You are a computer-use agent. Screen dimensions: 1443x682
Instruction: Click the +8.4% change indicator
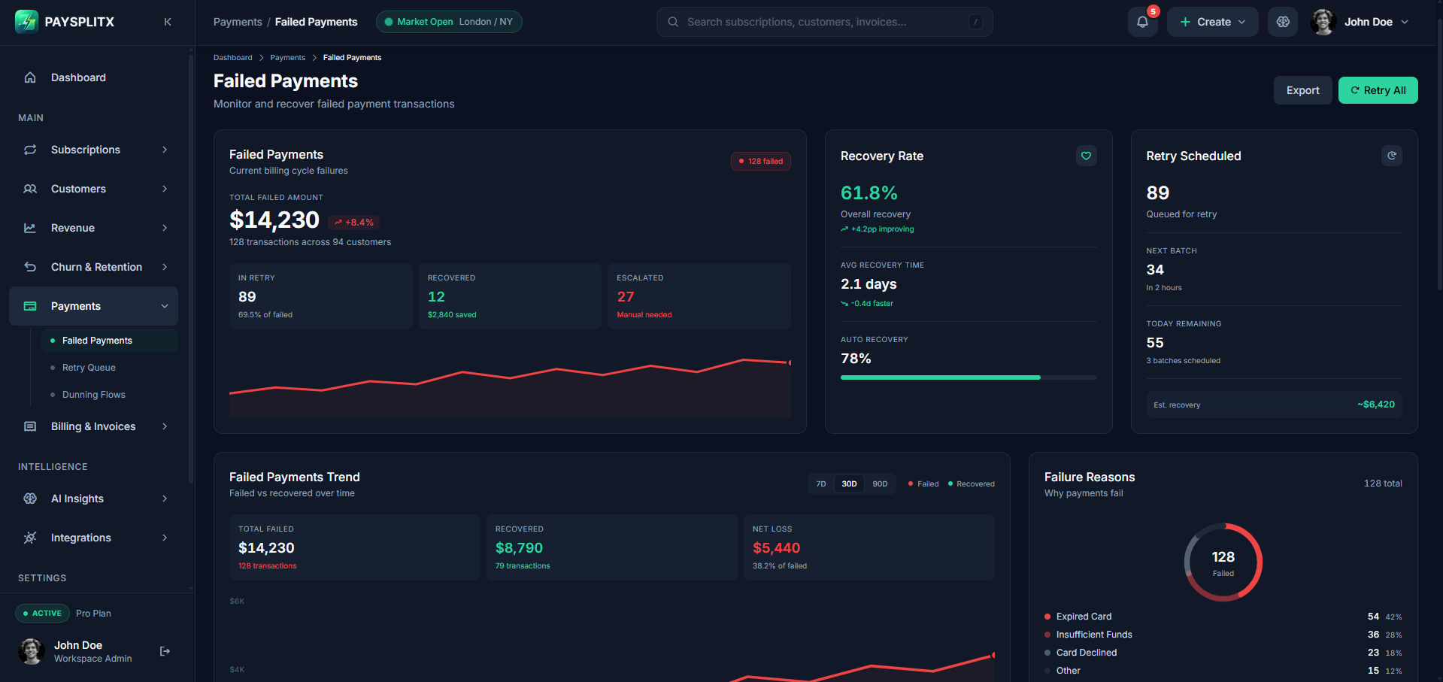click(x=353, y=223)
